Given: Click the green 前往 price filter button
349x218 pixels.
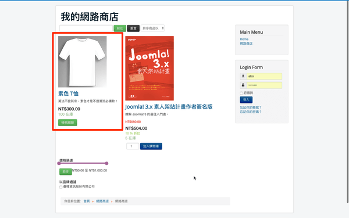Looking at the screenshot, I should 65,171.
